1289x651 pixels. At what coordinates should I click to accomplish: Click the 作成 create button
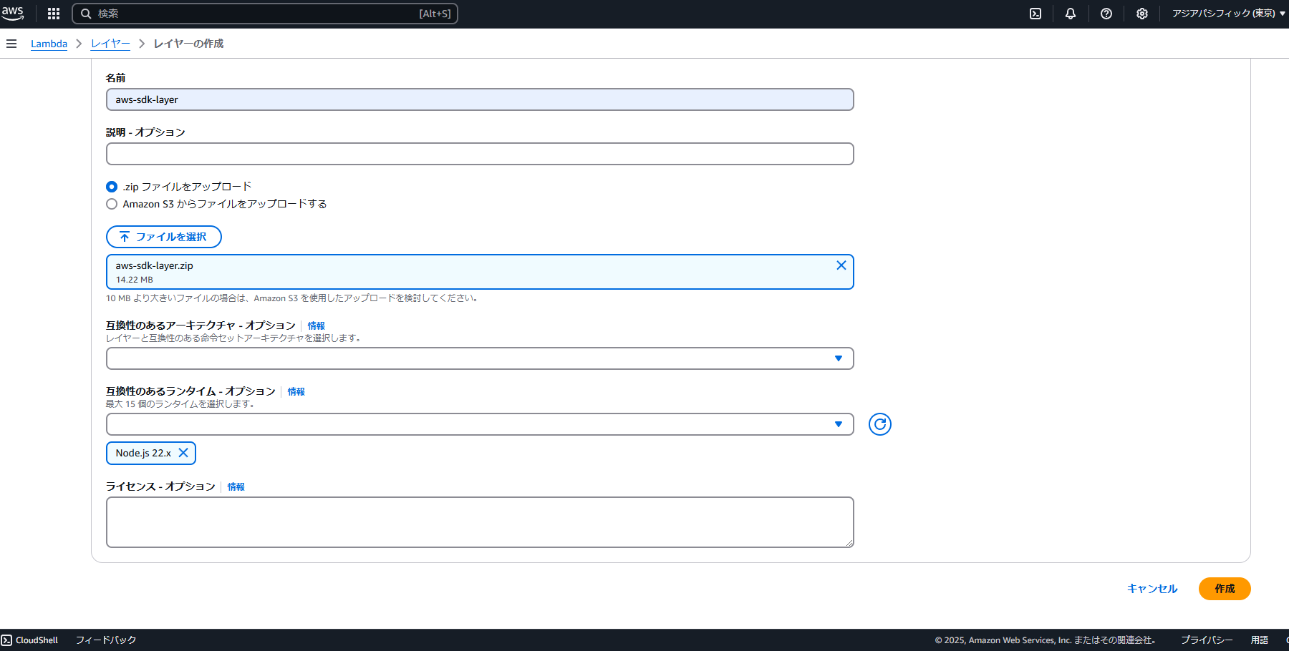coord(1225,589)
